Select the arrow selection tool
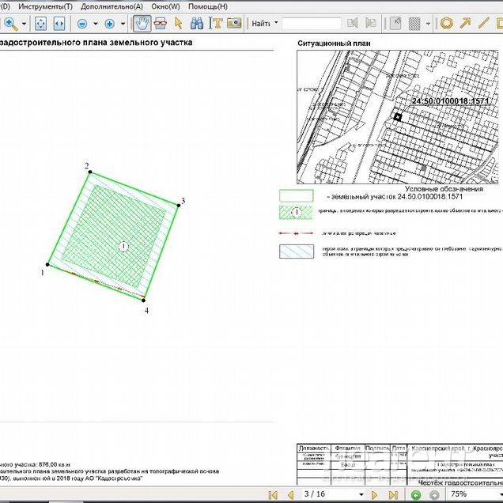Image resolution: width=503 pixels, height=503 pixels. pyautogui.click(x=178, y=24)
